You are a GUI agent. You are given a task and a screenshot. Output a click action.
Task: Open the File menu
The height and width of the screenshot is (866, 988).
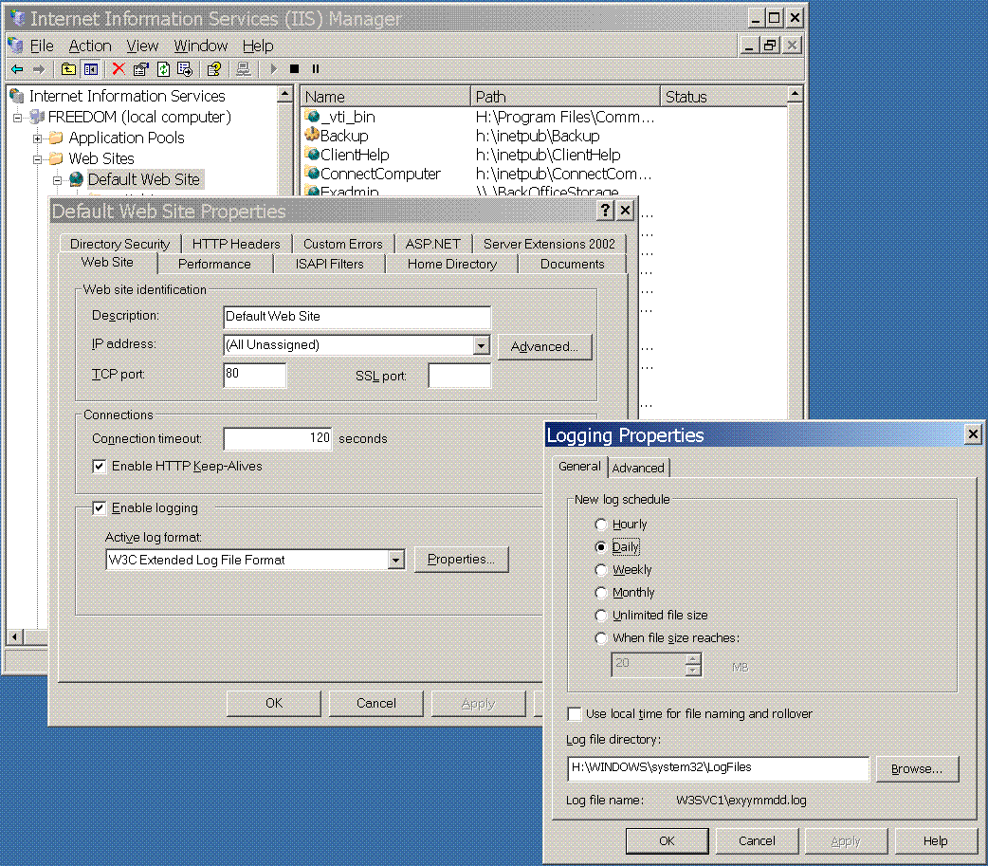tap(42, 46)
